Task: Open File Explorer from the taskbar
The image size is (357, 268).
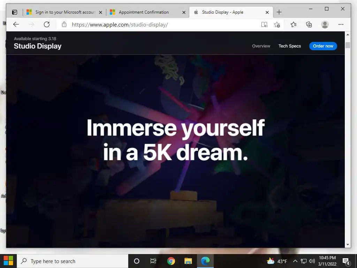Action: point(188,261)
